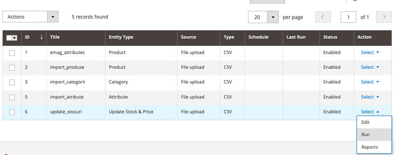Screen dimensions: 395x155
Task: Open the Actions bulk dropdown
Action: (31, 17)
